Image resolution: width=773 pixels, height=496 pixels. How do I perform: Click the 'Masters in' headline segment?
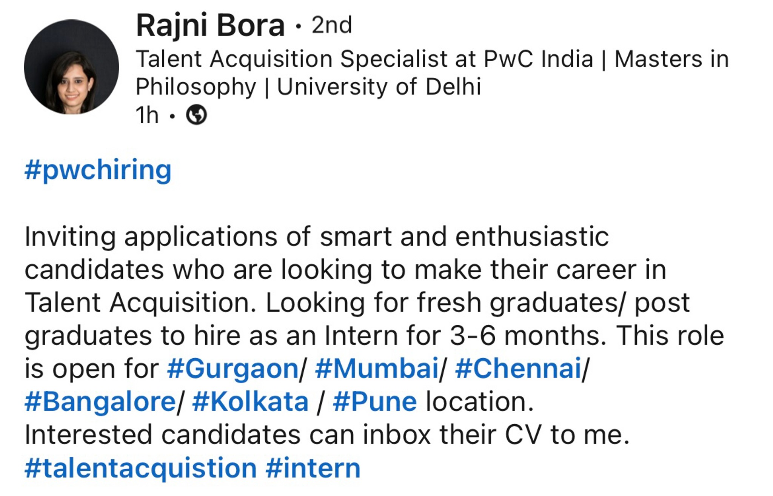click(671, 59)
